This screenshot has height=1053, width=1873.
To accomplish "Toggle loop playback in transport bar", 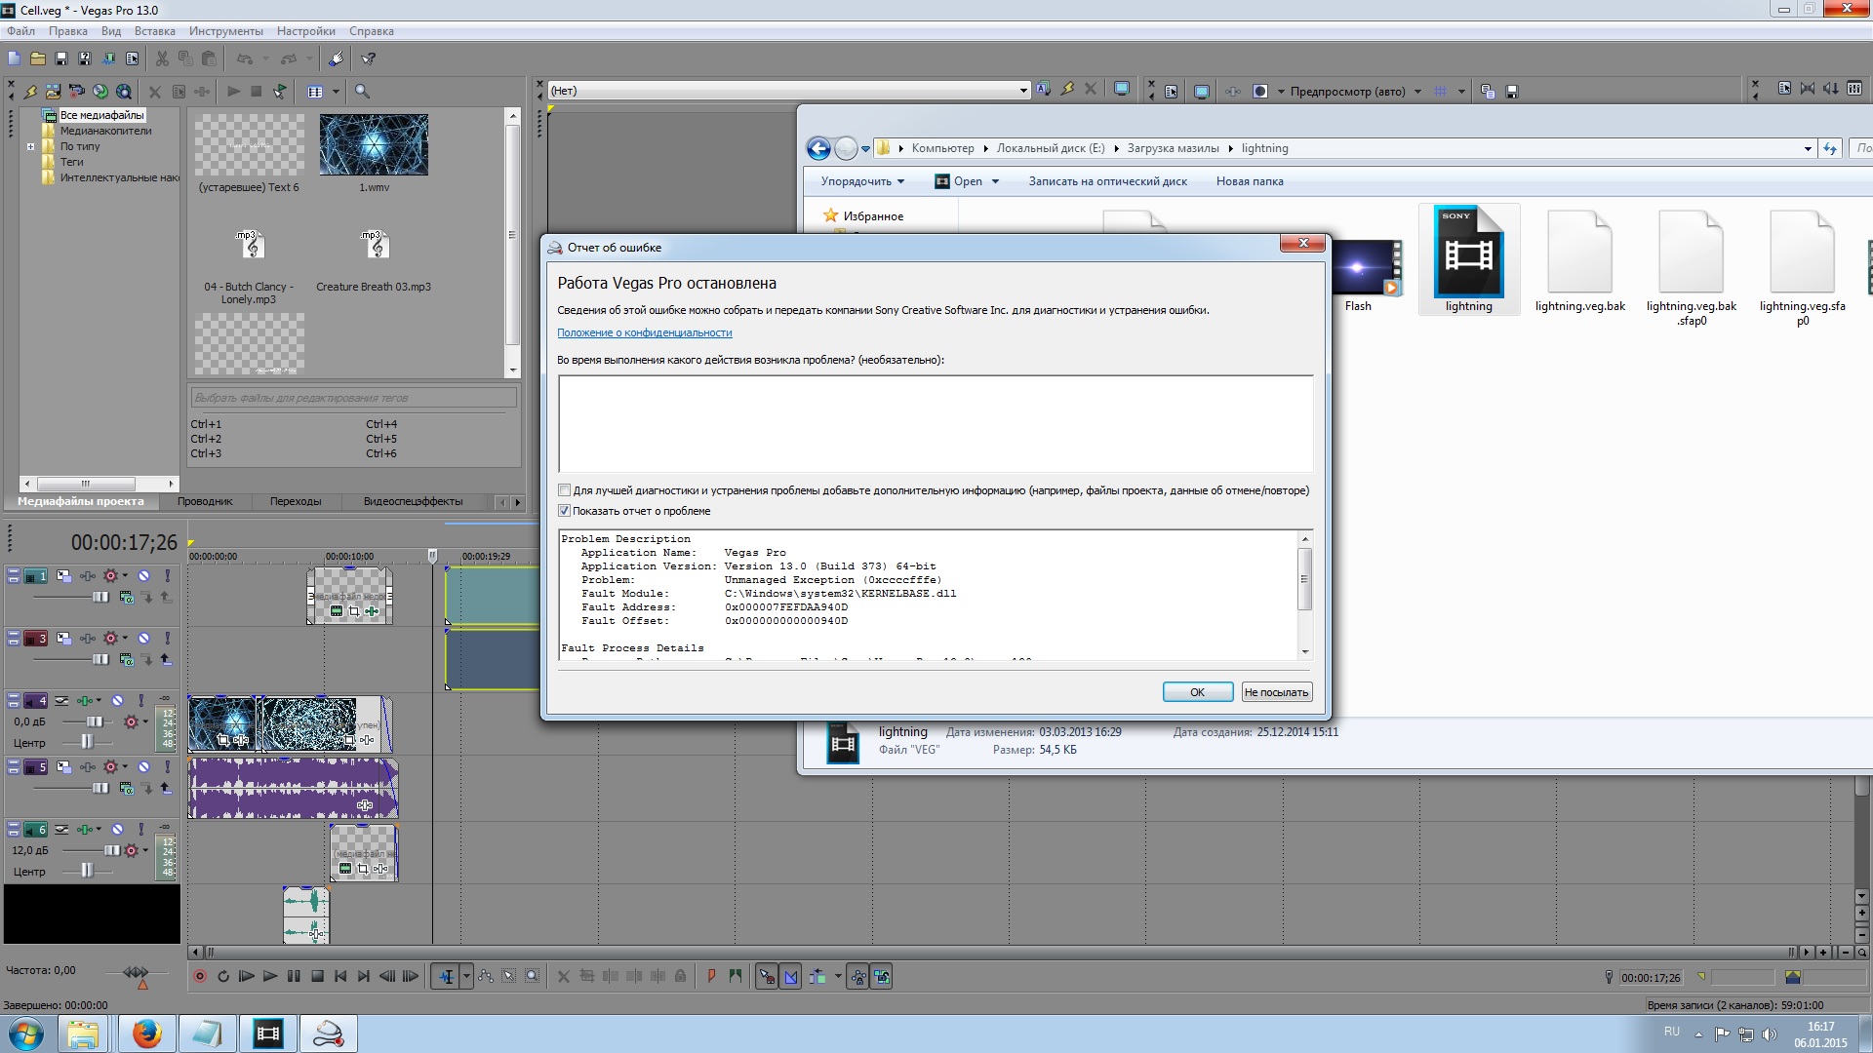I will point(223,977).
